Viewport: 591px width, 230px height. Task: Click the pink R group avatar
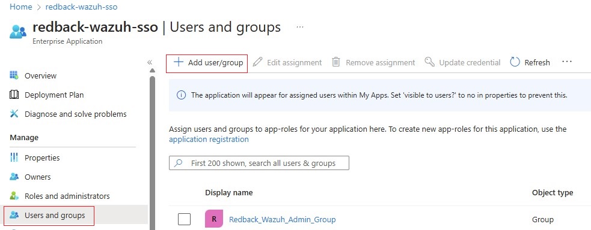tap(214, 219)
